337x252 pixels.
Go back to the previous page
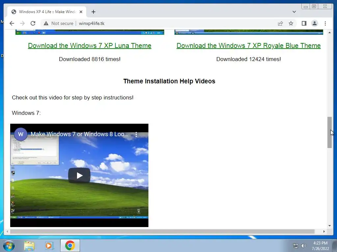[x=12, y=23]
